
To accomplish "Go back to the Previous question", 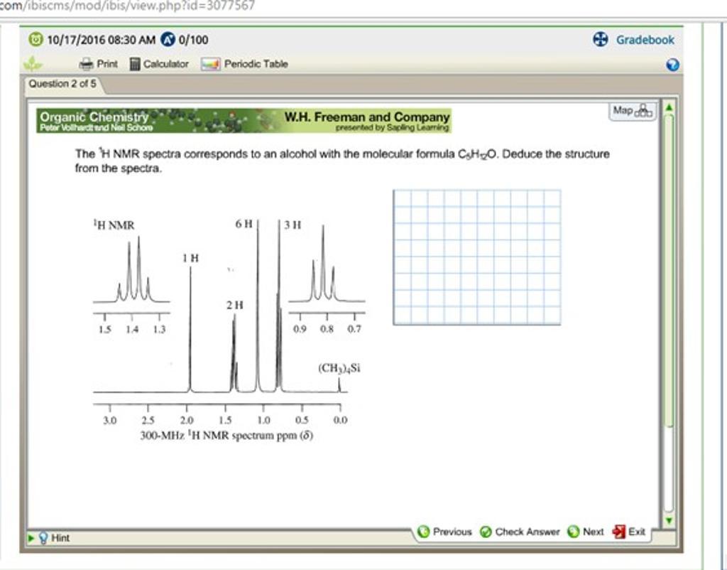I will (x=444, y=532).
